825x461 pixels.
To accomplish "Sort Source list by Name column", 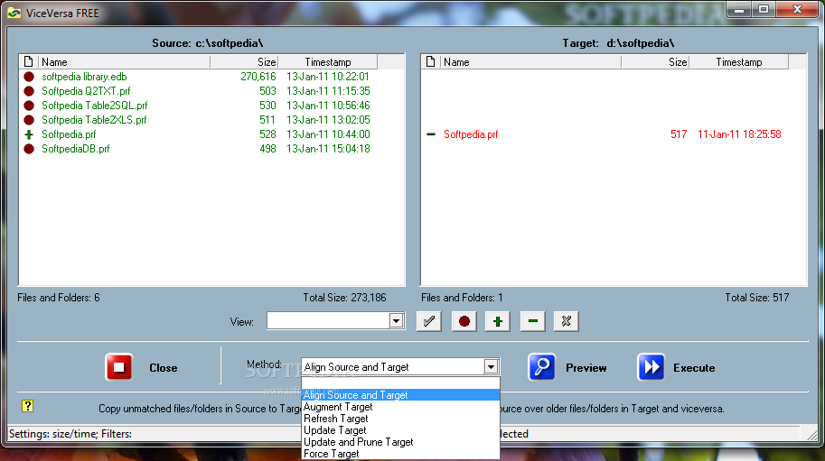I will tap(124, 62).
